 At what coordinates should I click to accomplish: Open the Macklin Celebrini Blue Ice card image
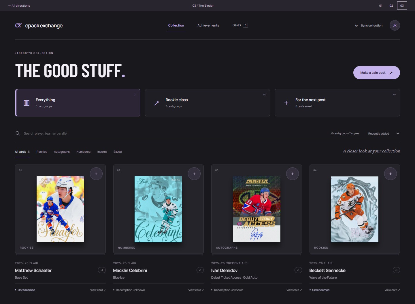(x=158, y=209)
